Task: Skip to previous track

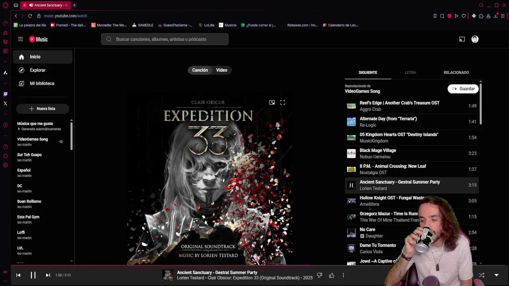Action: (x=18, y=275)
